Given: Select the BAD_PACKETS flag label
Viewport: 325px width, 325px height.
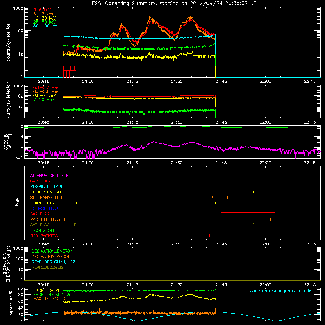Looking at the screenshot, I should click(44, 236).
